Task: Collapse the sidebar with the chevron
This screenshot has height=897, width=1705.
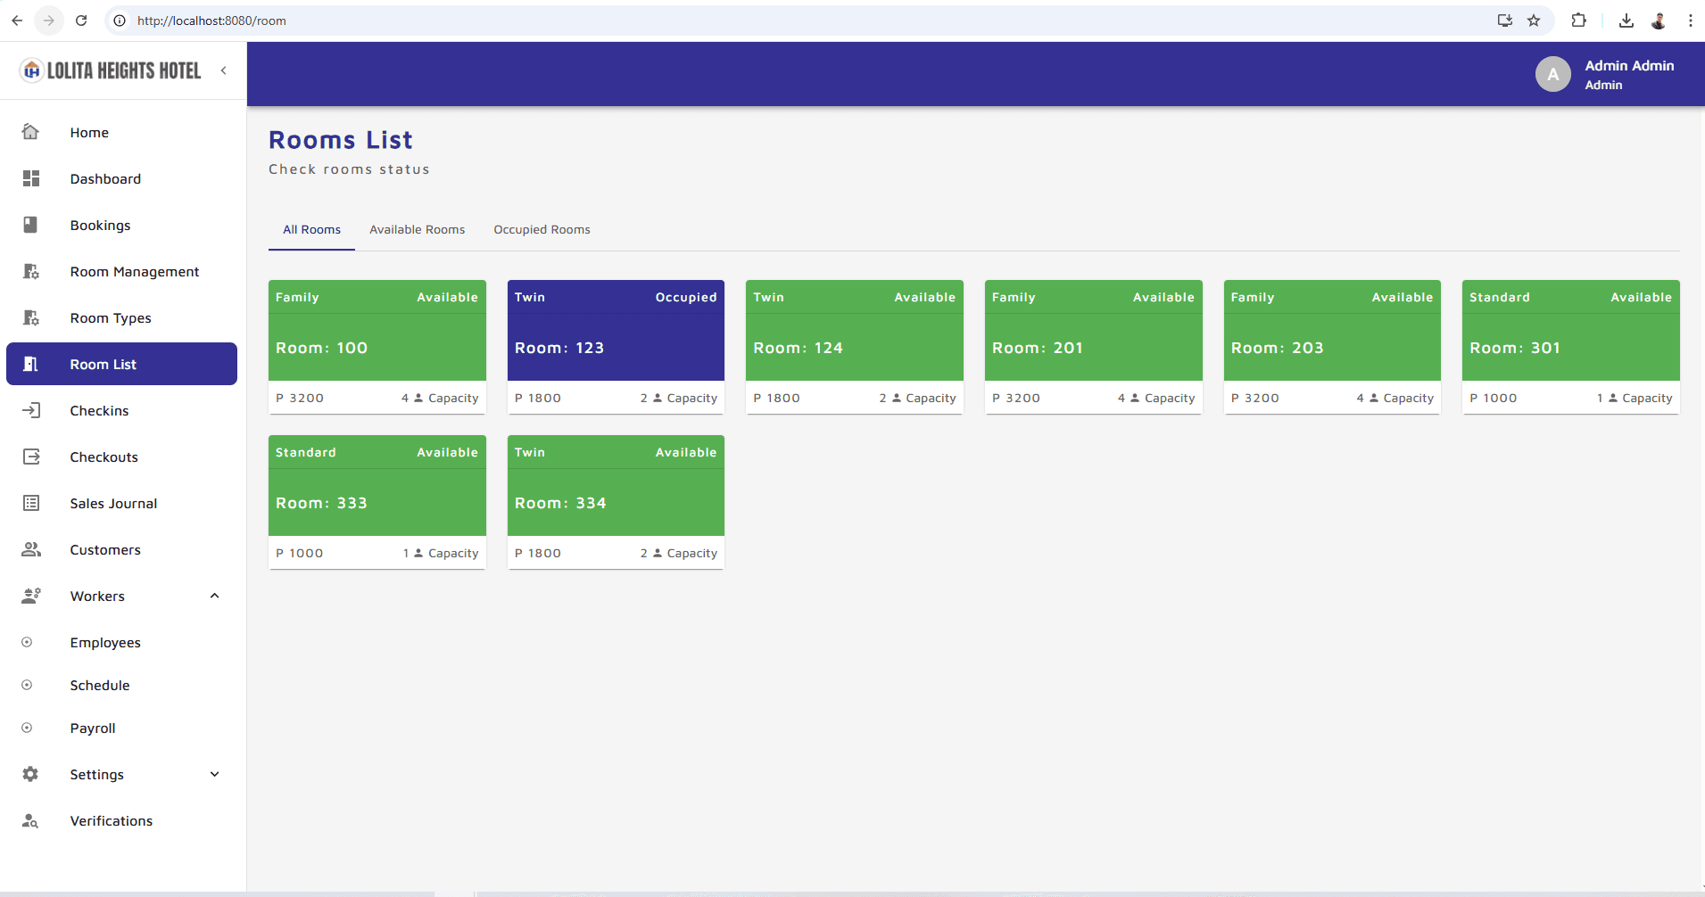Action: point(223,70)
